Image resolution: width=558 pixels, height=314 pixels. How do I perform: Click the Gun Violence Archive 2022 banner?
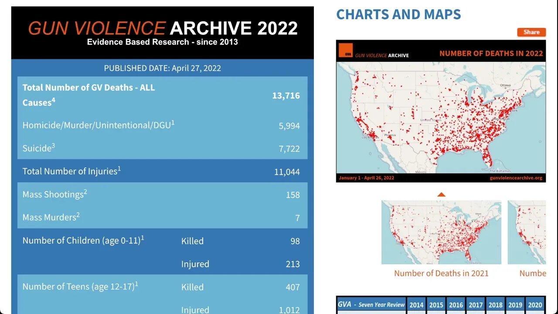(x=163, y=33)
